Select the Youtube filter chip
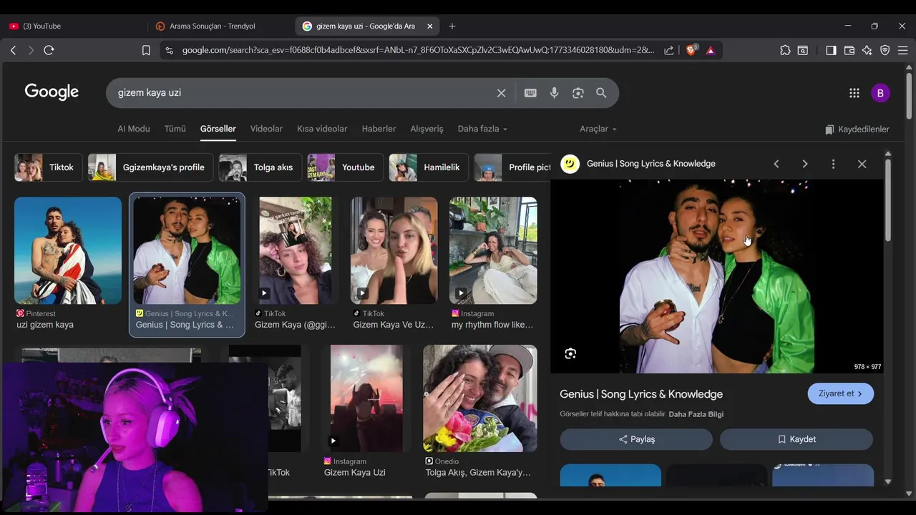Viewport: 916px width, 515px height. [x=345, y=167]
